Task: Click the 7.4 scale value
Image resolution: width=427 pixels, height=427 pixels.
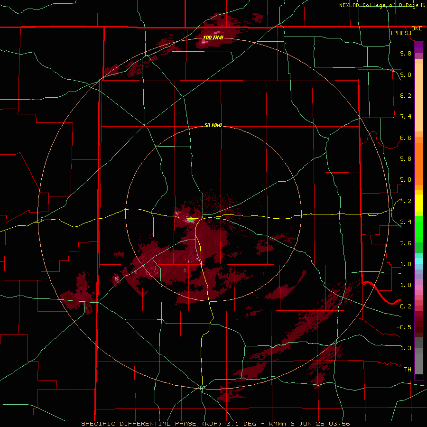Action: click(x=406, y=117)
